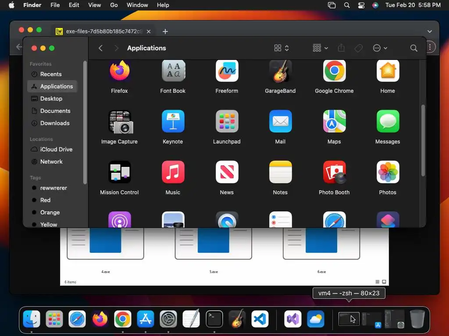Screen dimensions: 449x336
Task: Select the Maps app icon
Action: point(334,122)
